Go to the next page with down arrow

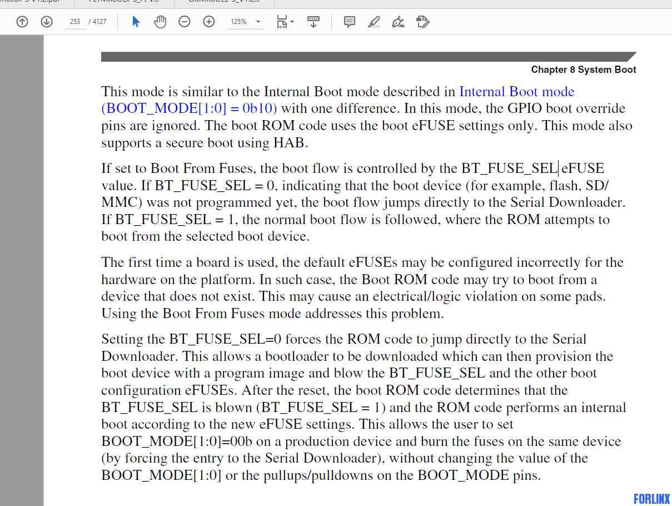[47, 22]
